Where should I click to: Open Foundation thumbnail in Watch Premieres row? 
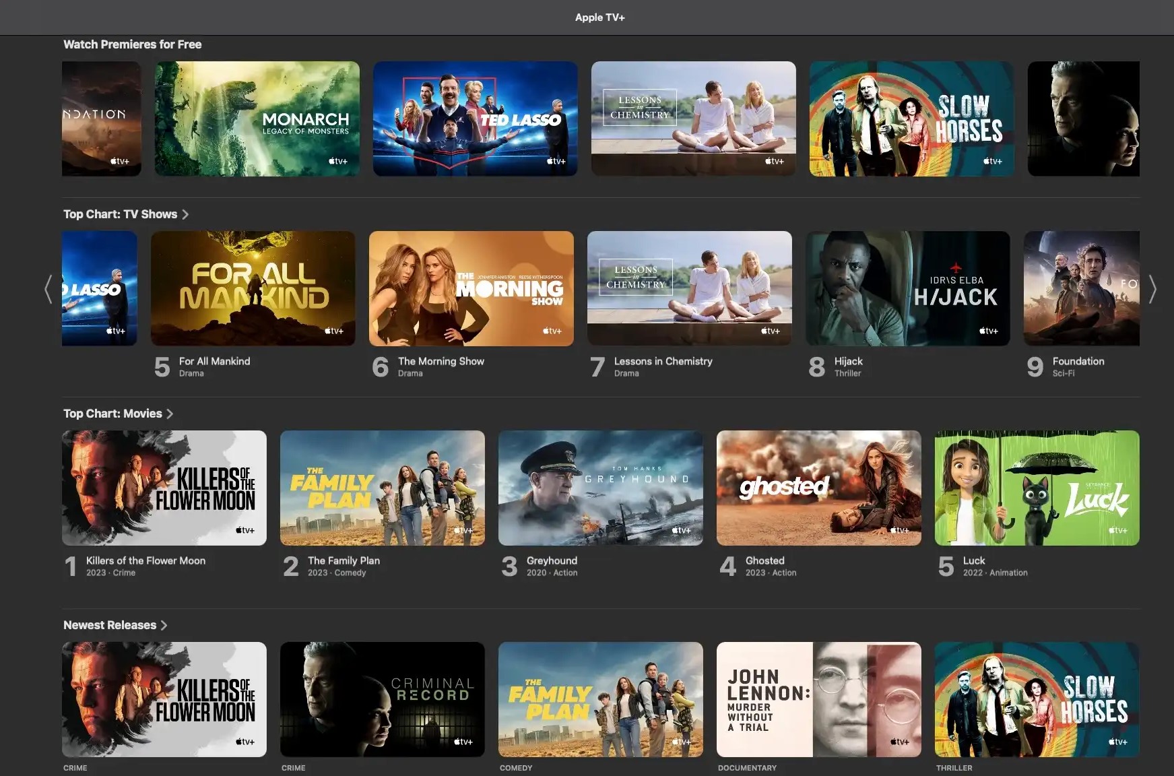[x=102, y=119]
